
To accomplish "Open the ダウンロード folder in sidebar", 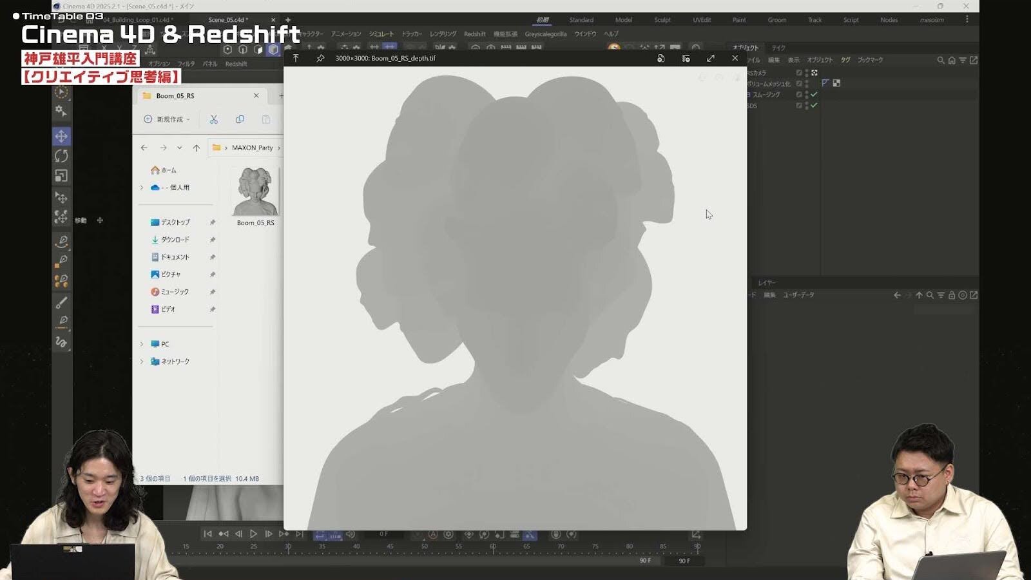I will 175,240.
